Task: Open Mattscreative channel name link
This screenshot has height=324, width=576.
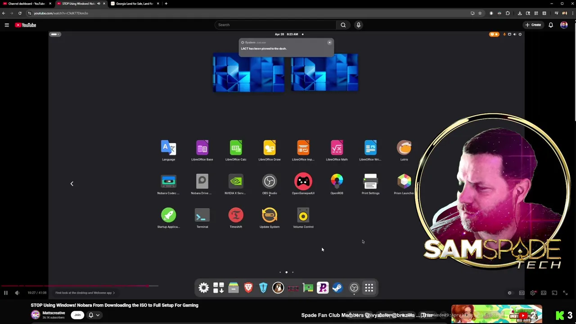Action: pyautogui.click(x=54, y=313)
